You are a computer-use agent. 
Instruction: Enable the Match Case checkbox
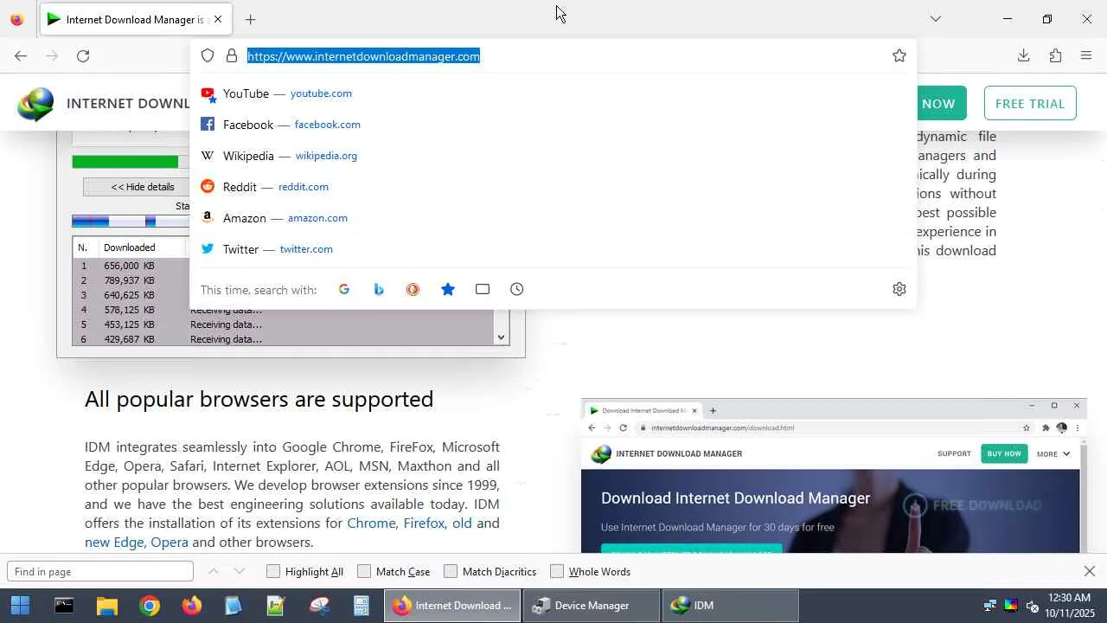364,571
